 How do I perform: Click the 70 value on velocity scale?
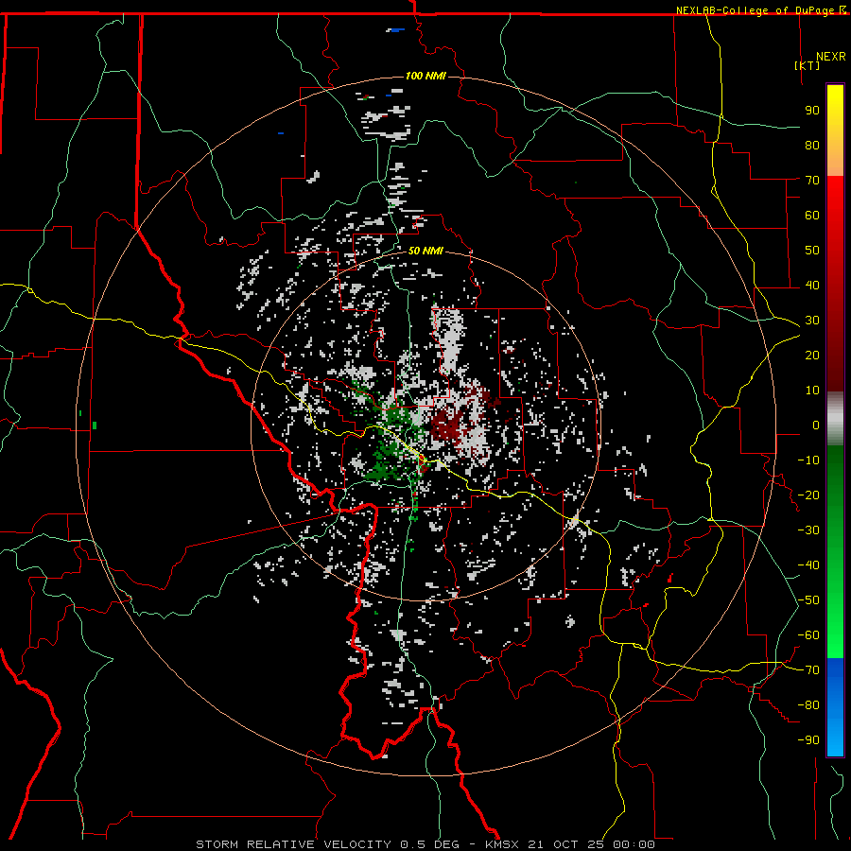pyautogui.click(x=812, y=181)
